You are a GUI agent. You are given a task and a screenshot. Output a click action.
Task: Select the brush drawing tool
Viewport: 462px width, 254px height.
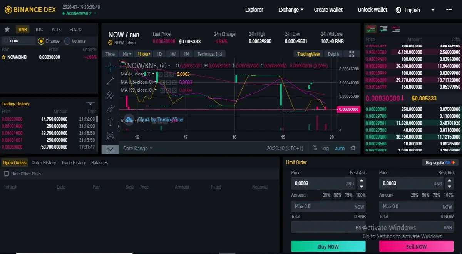tap(110, 109)
